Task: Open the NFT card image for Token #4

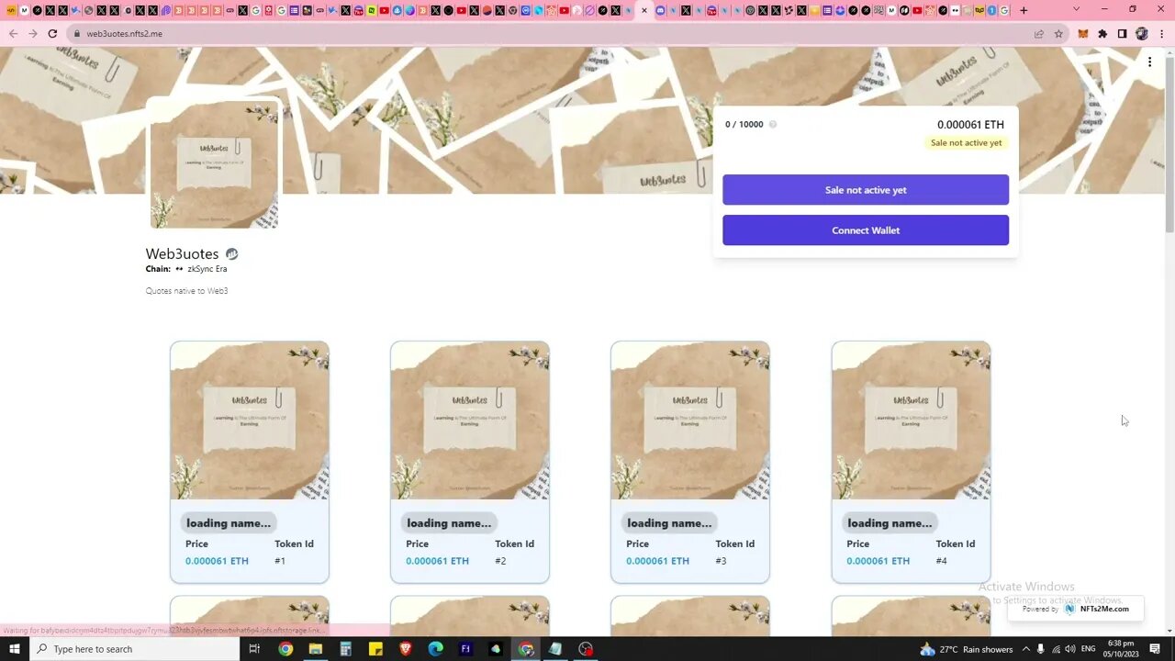Action: point(912,420)
